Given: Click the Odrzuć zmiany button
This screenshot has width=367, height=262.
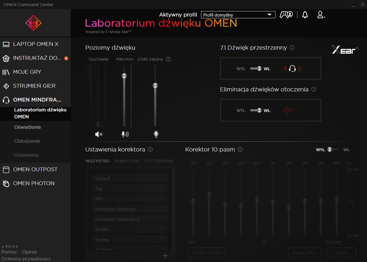Looking at the screenshot, I should coord(207,253).
